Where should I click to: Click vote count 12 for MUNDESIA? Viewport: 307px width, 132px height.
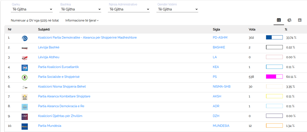point(250,126)
